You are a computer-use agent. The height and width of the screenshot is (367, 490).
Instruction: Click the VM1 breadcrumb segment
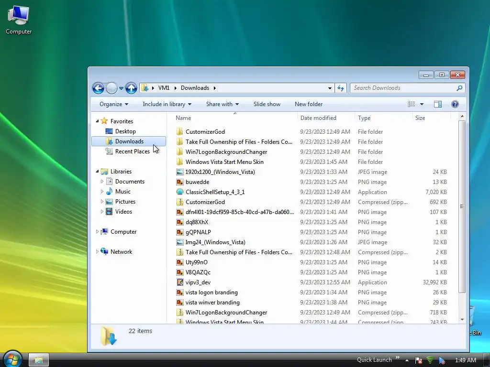point(164,88)
